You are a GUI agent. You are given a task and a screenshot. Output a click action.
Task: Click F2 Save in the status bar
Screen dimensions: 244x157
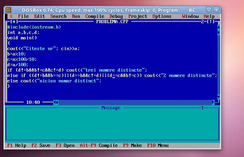[41, 145]
